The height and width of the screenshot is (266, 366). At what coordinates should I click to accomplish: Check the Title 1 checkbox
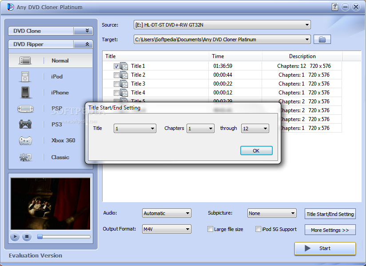point(116,66)
